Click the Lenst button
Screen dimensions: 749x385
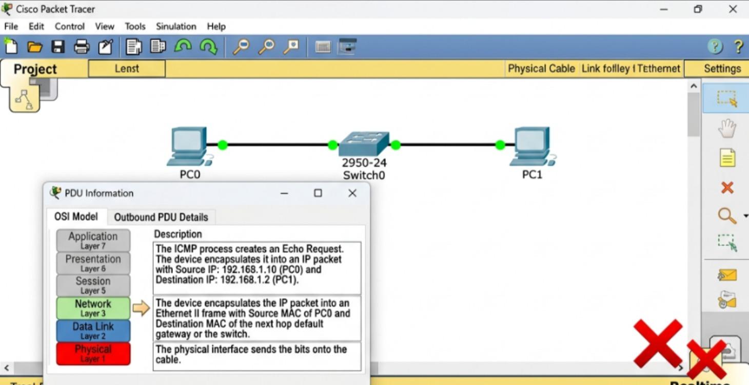click(x=127, y=69)
